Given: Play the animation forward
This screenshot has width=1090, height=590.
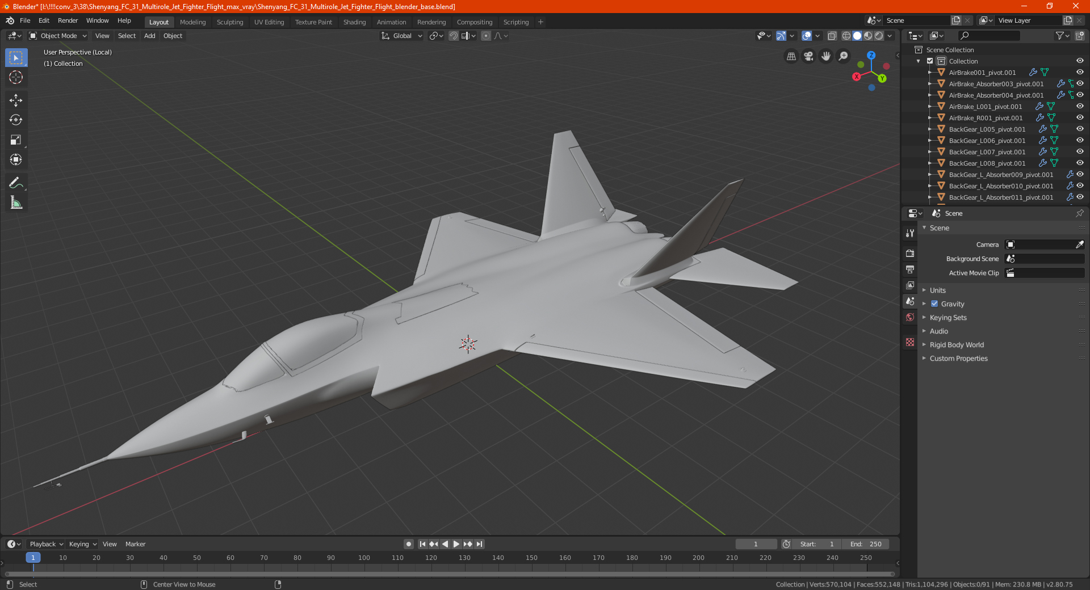Looking at the screenshot, I should click(x=456, y=544).
